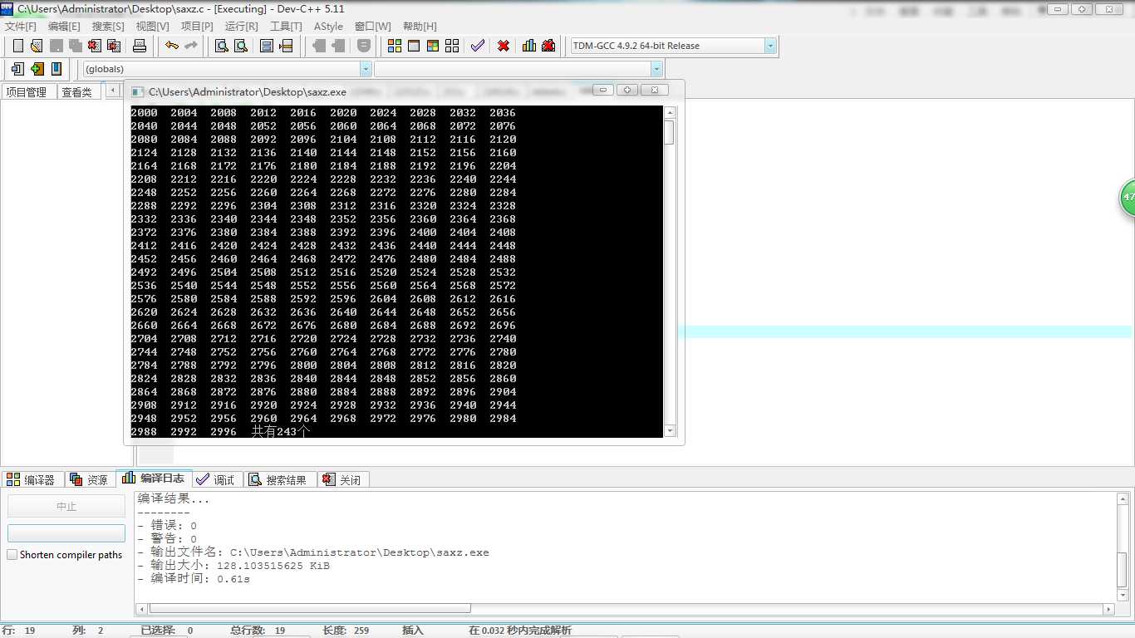Click the Open file toolbar icon

pos(36,46)
